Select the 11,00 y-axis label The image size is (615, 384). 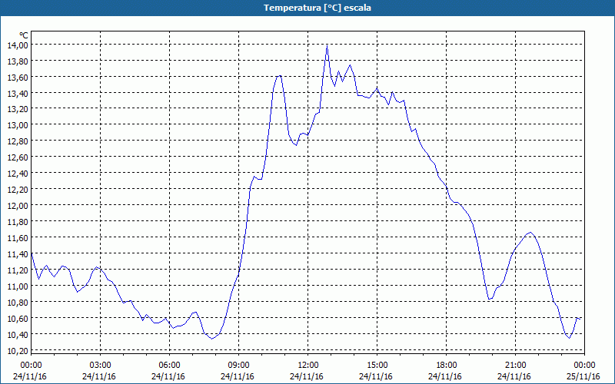(x=18, y=286)
